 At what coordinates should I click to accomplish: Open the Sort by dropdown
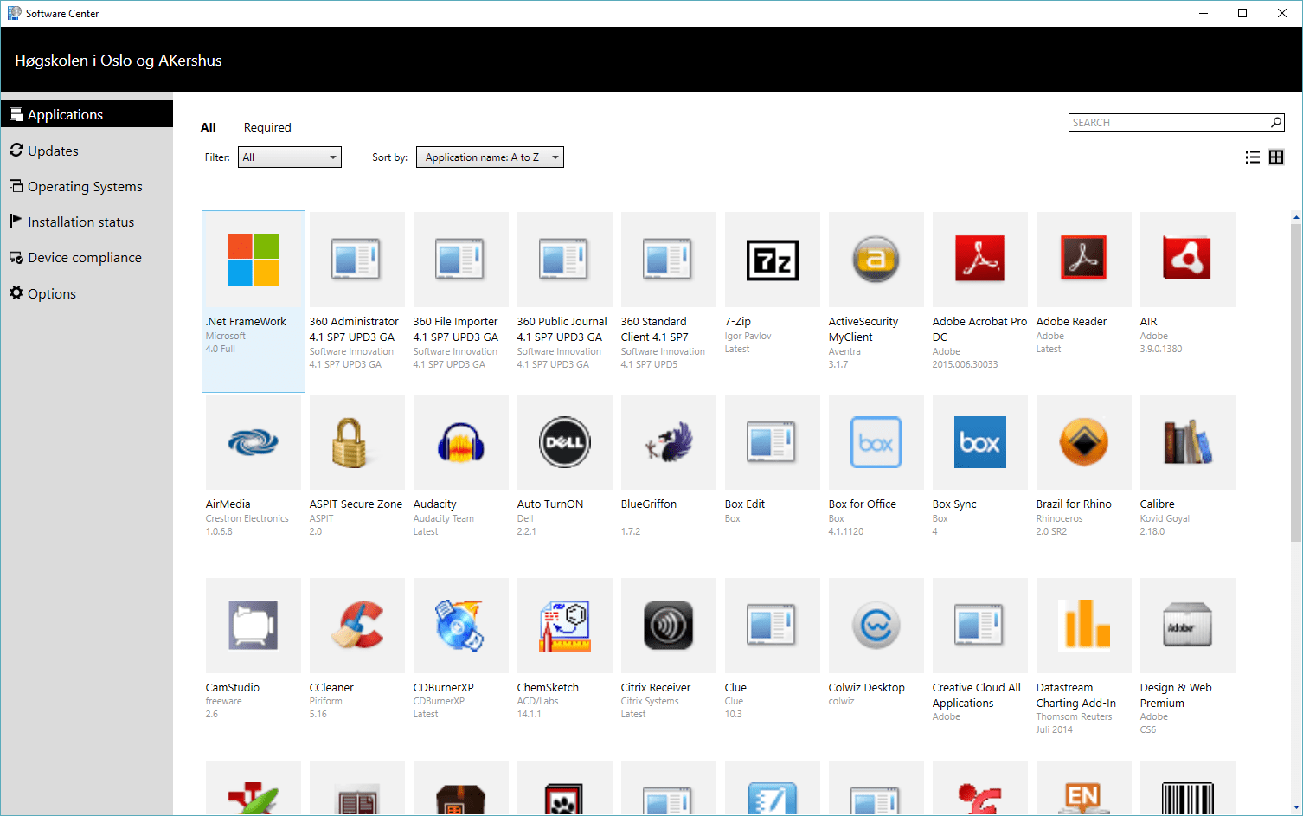(489, 157)
